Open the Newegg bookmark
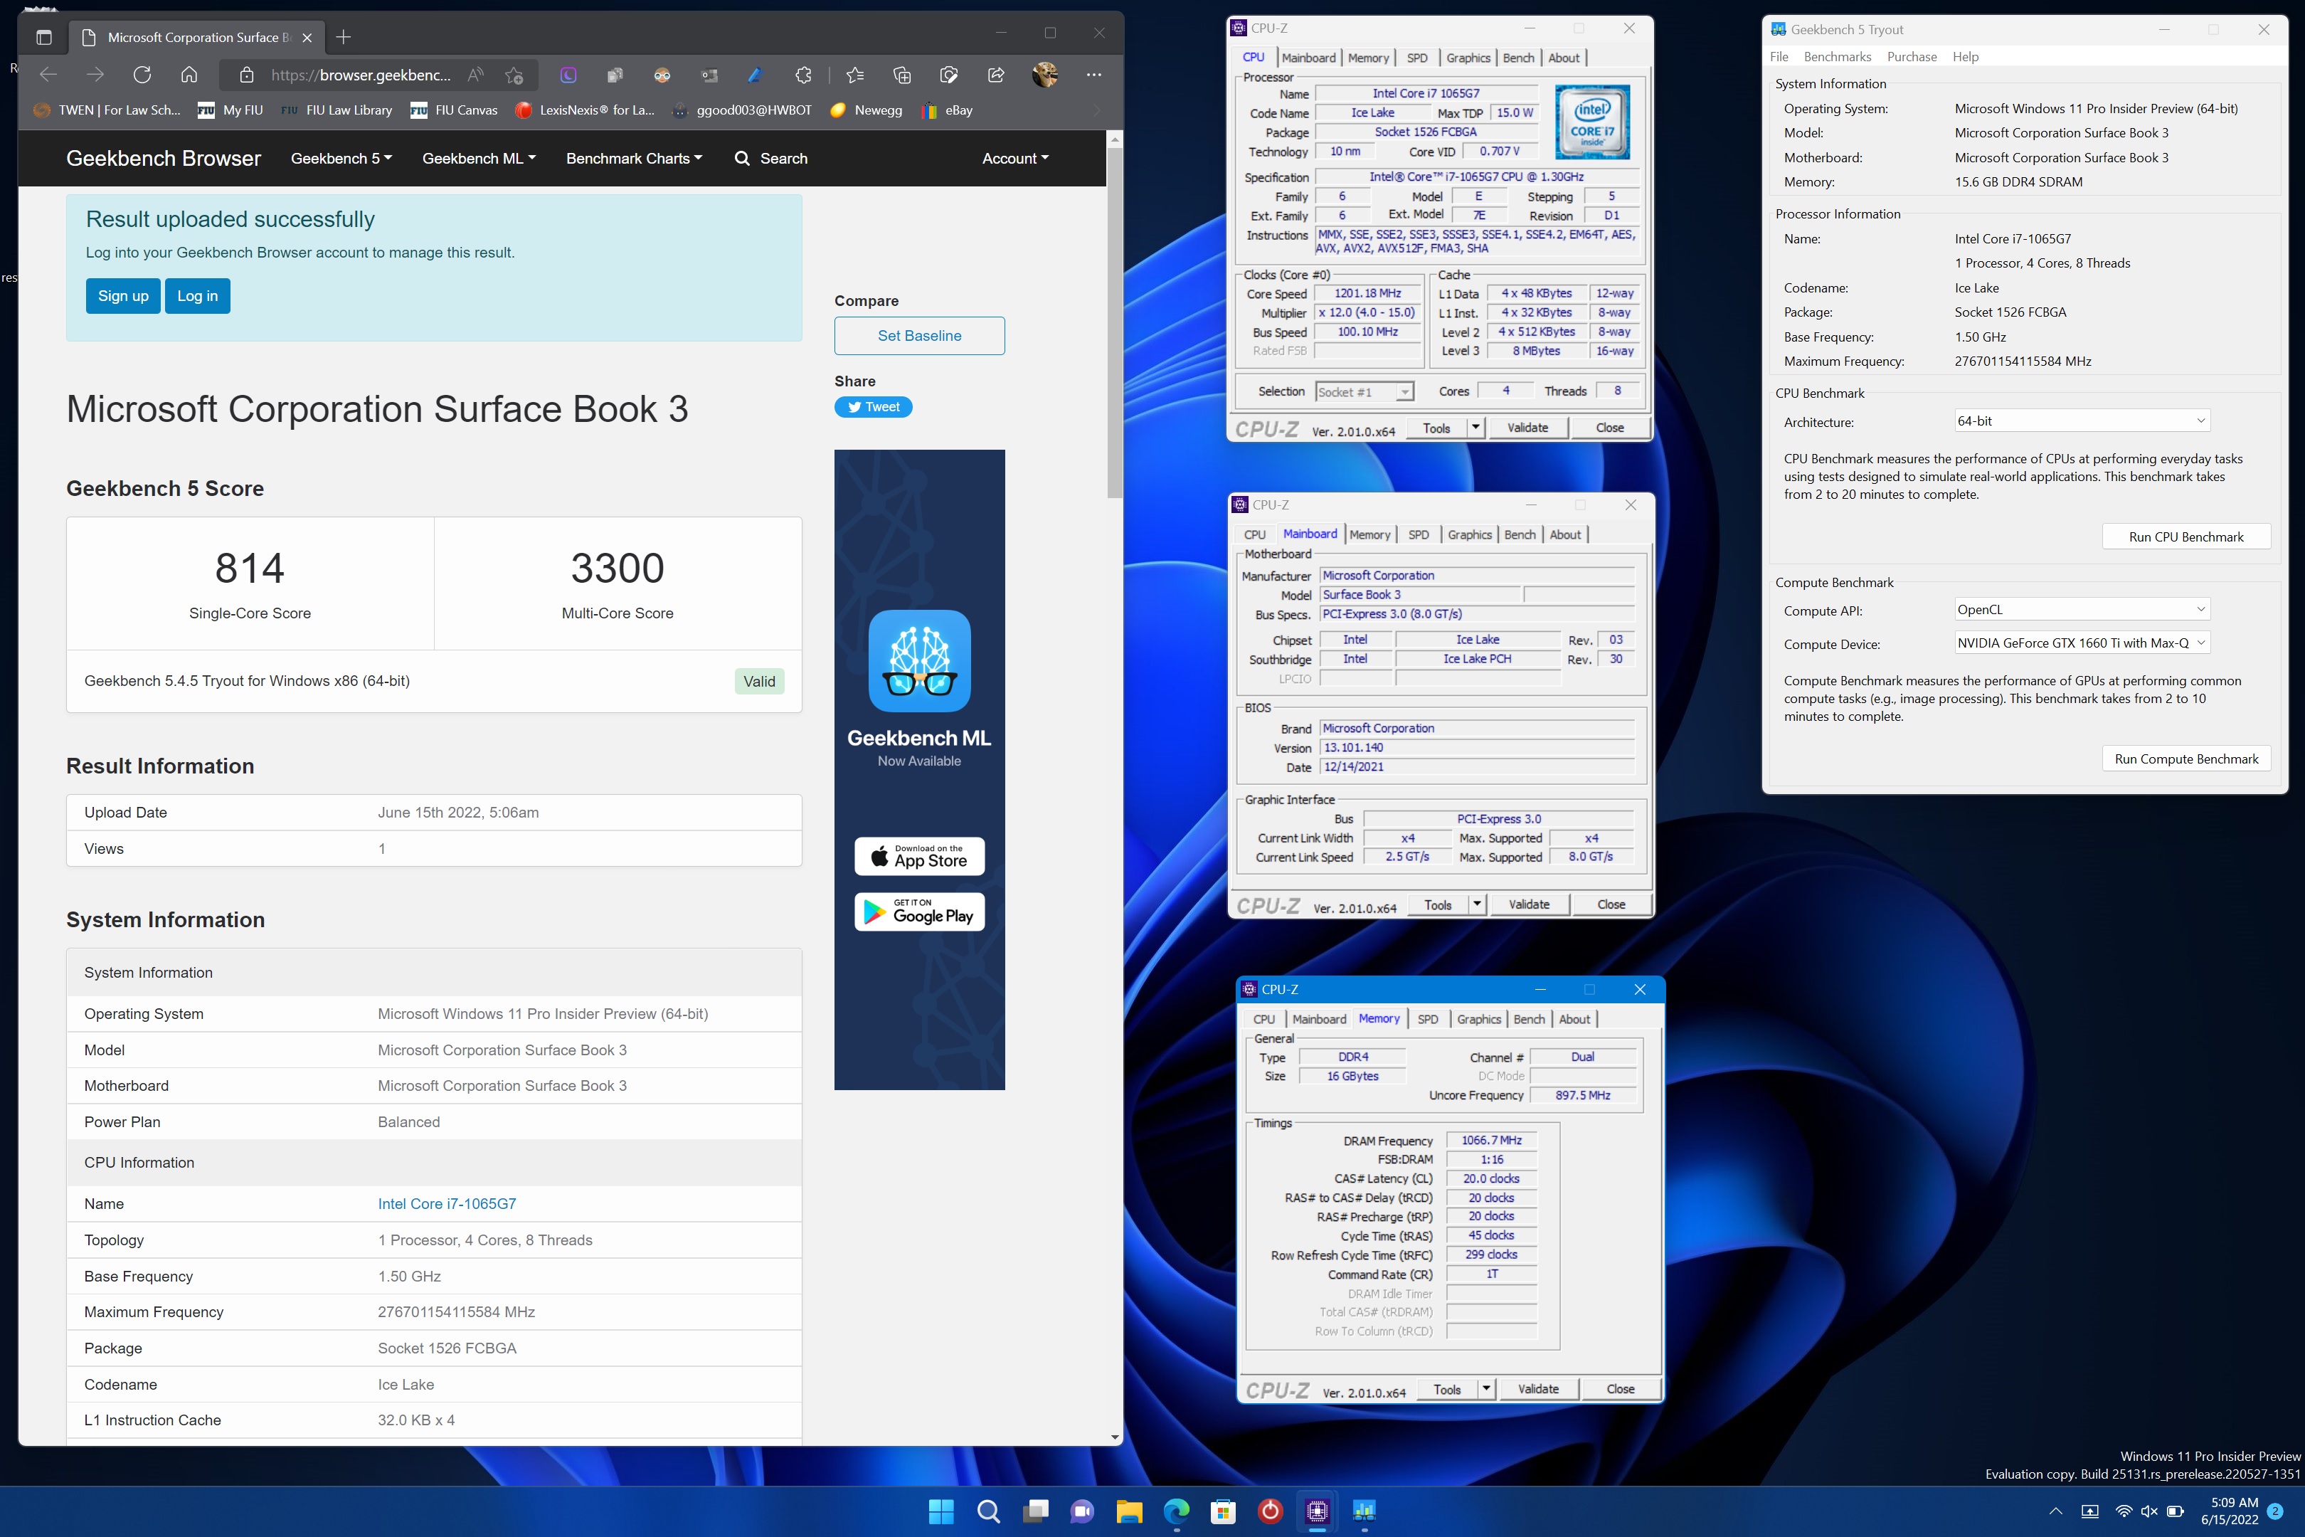Screen dimensions: 2305x1537 [867, 110]
